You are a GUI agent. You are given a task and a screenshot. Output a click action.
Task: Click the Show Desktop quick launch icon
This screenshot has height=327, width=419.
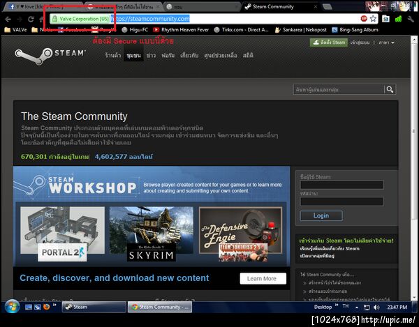[x=29, y=307]
